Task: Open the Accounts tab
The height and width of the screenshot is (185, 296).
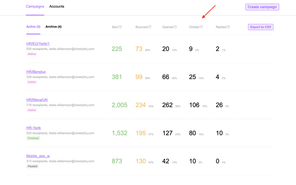Action: [x=57, y=7]
